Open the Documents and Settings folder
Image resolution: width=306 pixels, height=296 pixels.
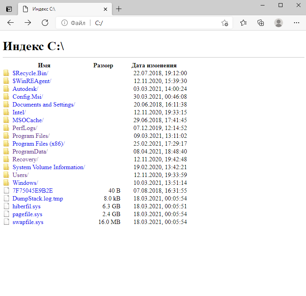tap(43, 105)
